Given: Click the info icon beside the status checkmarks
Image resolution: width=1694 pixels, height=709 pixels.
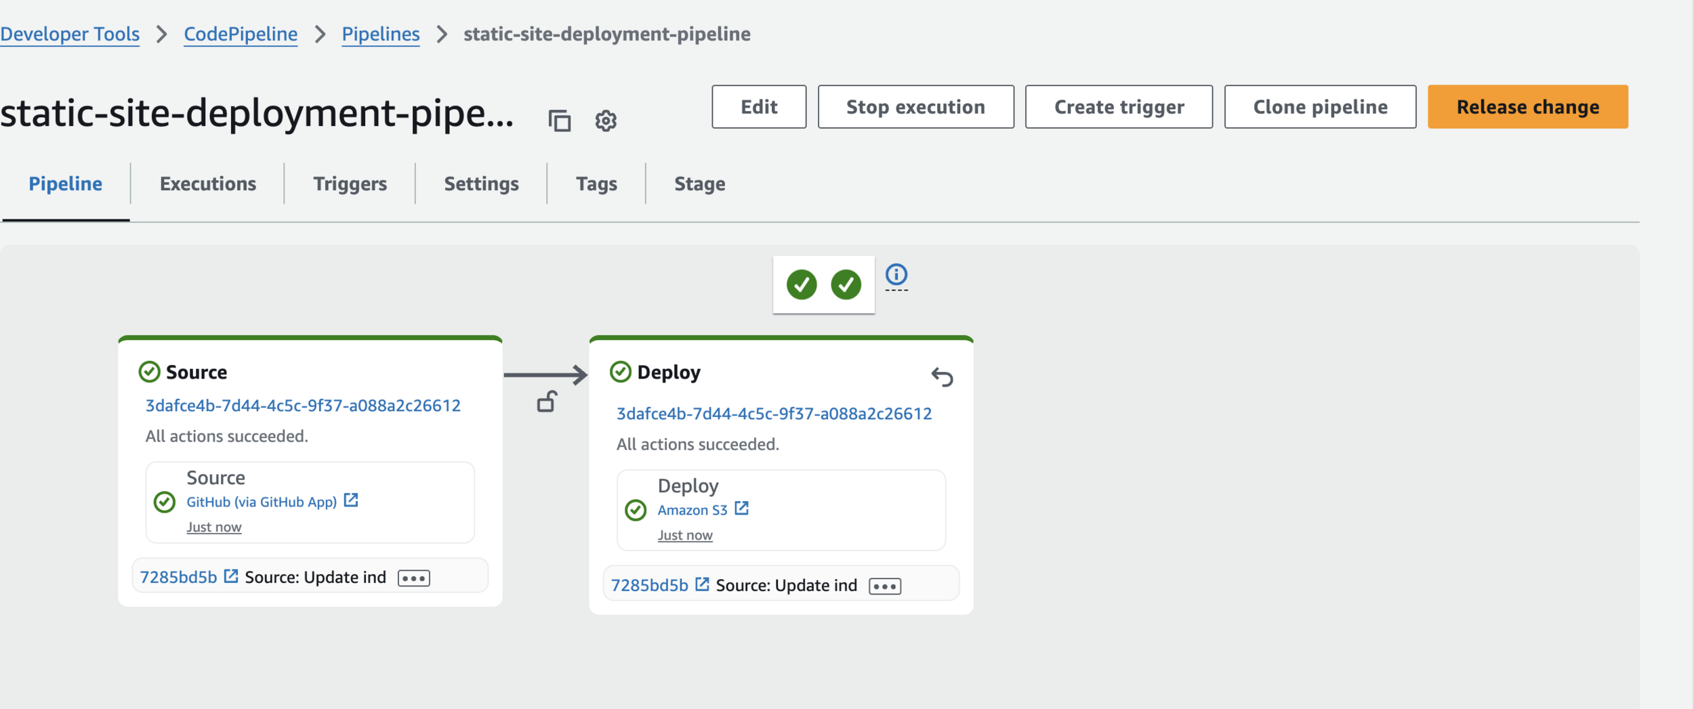Looking at the screenshot, I should click(x=896, y=274).
